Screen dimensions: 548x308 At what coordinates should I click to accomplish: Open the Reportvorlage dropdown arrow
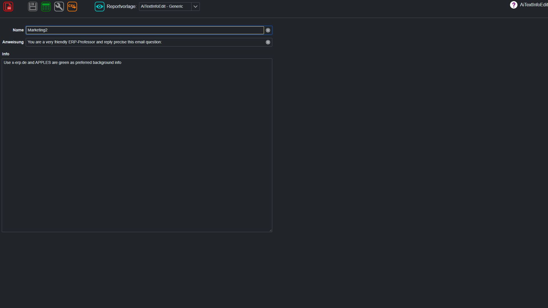click(196, 7)
